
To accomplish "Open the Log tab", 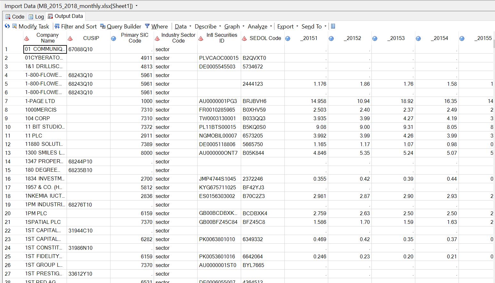I will [x=36, y=17].
